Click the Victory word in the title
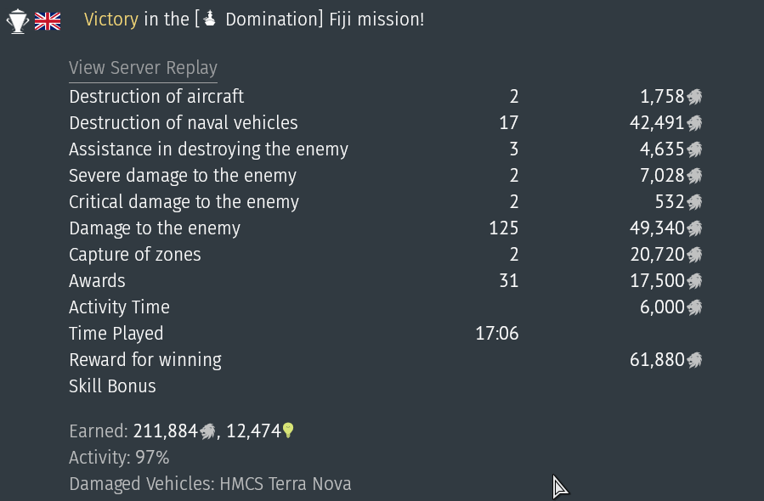The height and width of the screenshot is (501, 764). coord(111,20)
